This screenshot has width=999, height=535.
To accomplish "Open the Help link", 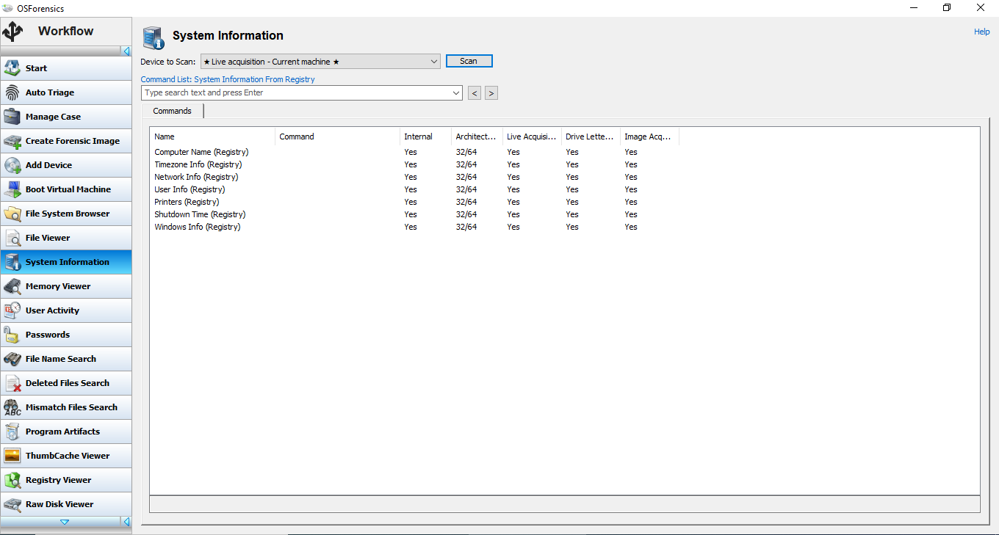I will [x=982, y=32].
